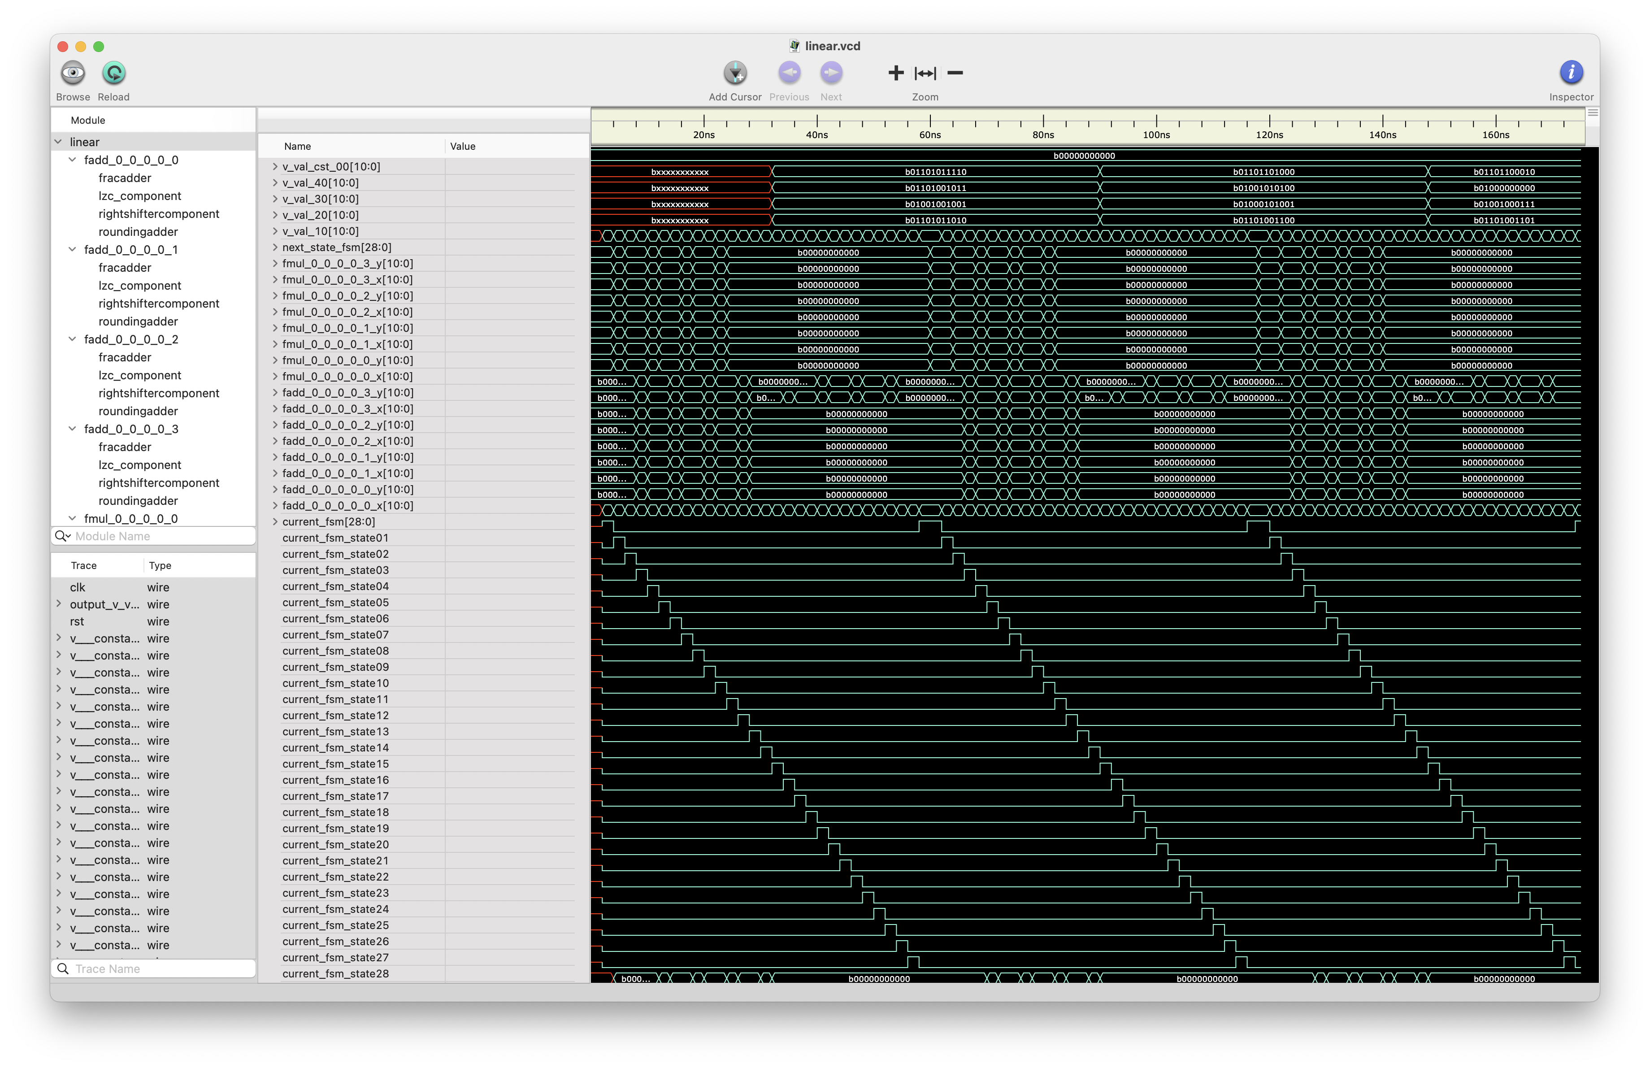Image resolution: width=1650 pixels, height=1068 pixels.
Task: Expand the current_fsm[28:0] signal
Action: click(x=274, y=522)
